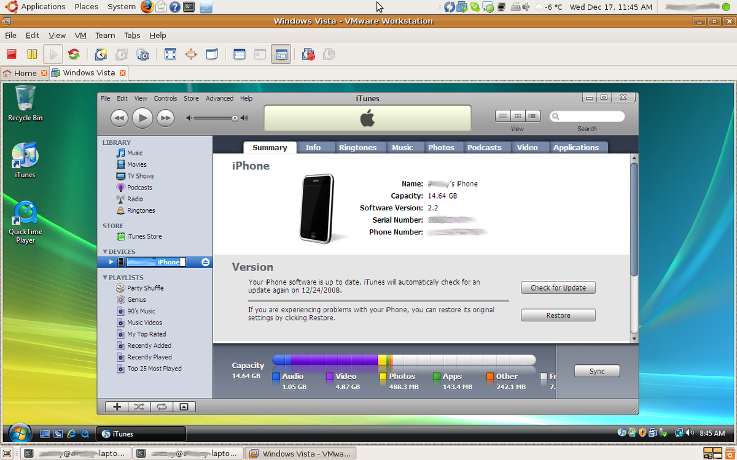Screen dimensions: 737x460
Task: Select Party Shuffle in Playlists
Action: [145, 288]
